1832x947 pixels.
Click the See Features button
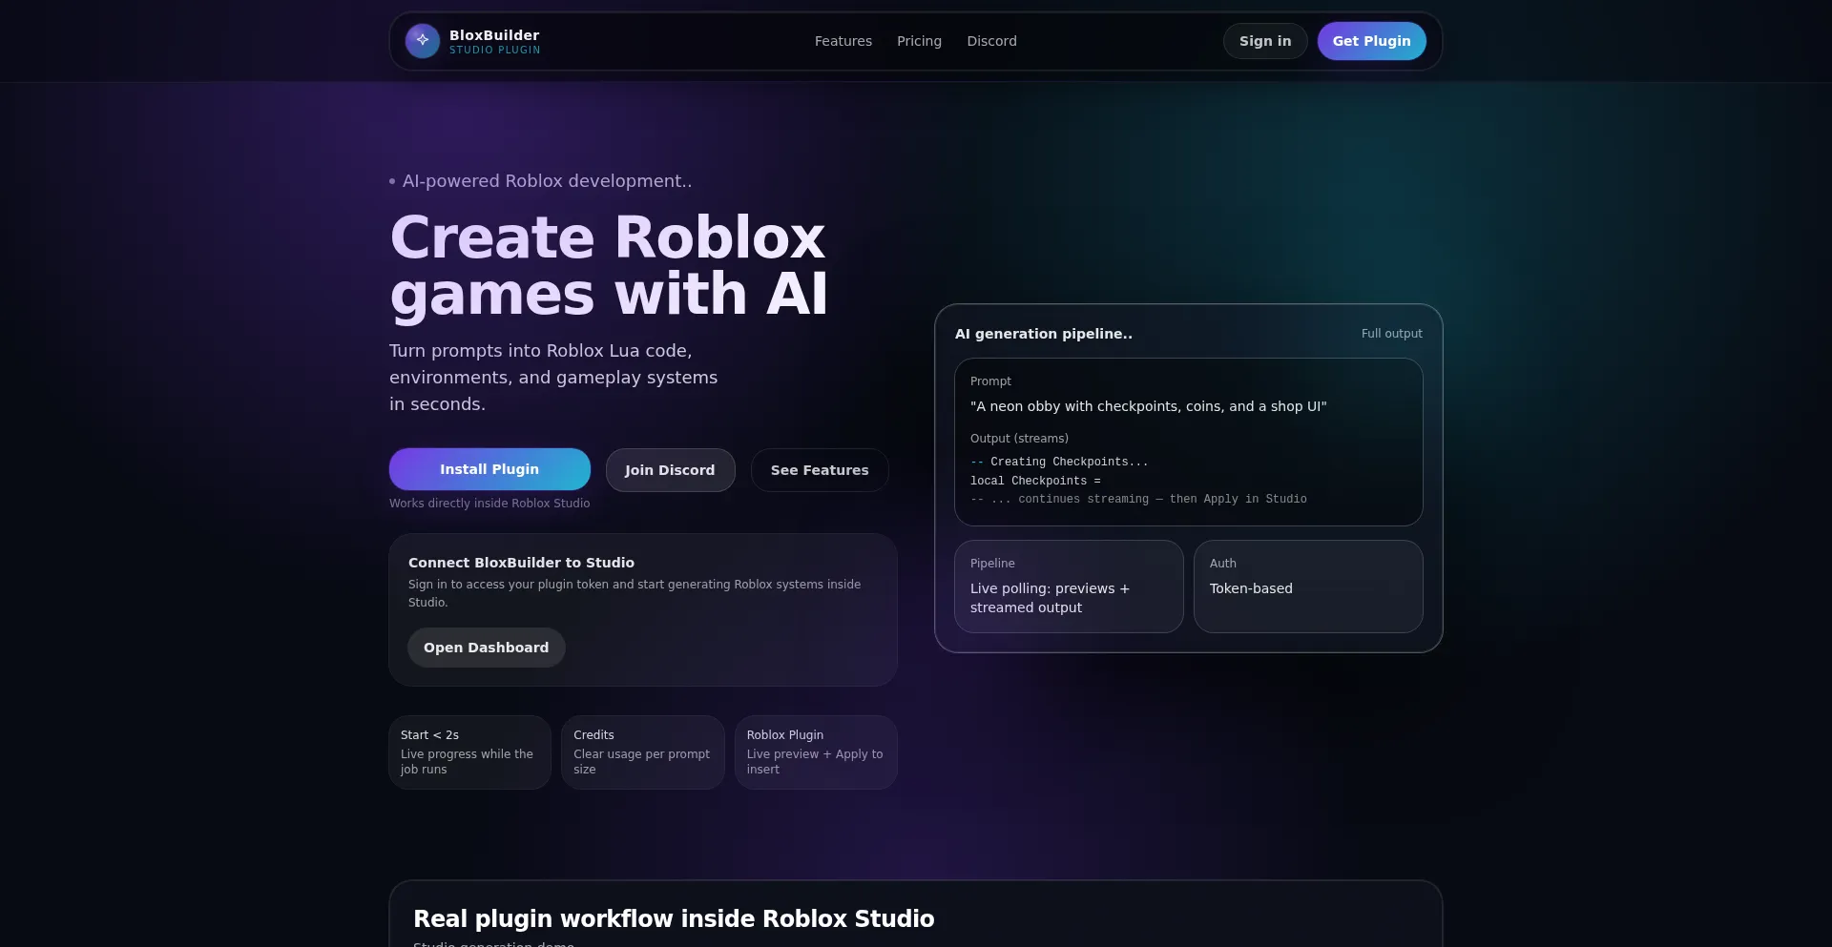tap(820, 470)
